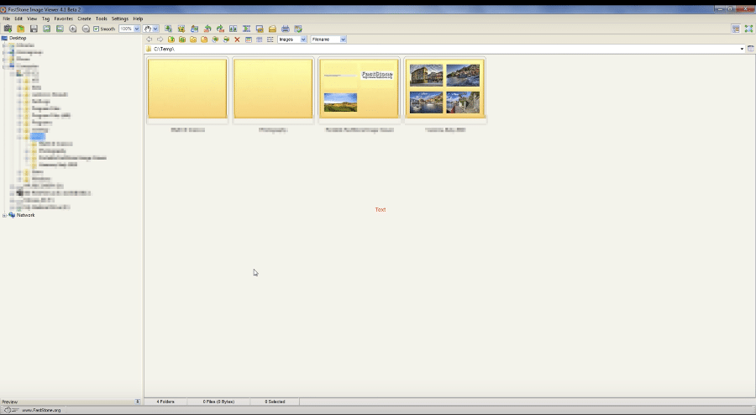Open the Filename sort order dropdown
The height and width of the screenshot is (415, 756).
pyautogui.click(x=343, y=39)
